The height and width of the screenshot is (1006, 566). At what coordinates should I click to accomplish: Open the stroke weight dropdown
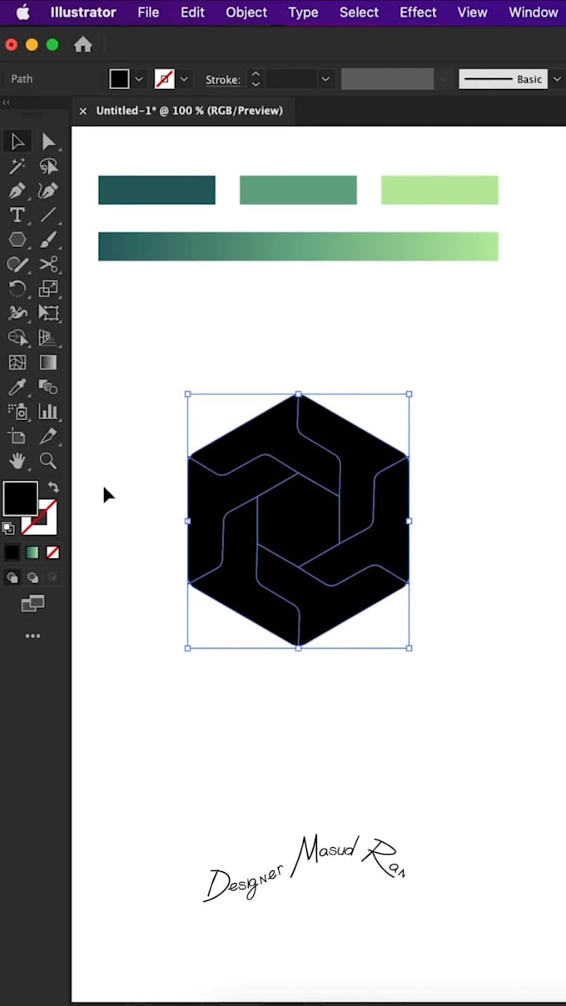click(325, 80)
